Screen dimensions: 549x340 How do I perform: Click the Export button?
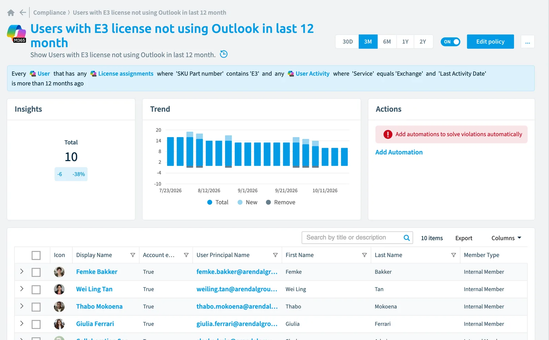(x=464, y=238)
